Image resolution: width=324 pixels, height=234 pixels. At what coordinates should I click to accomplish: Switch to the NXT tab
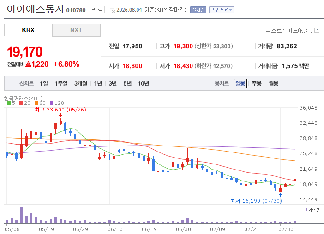[x=76, y=30]
